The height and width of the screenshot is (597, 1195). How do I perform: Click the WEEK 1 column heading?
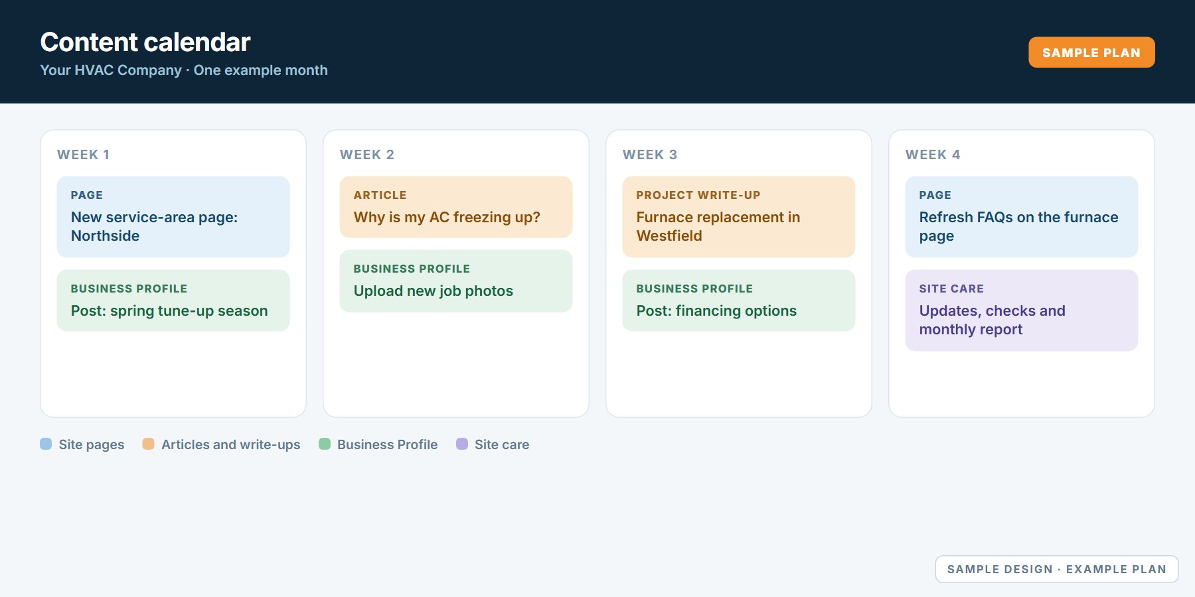pos(84,155)
